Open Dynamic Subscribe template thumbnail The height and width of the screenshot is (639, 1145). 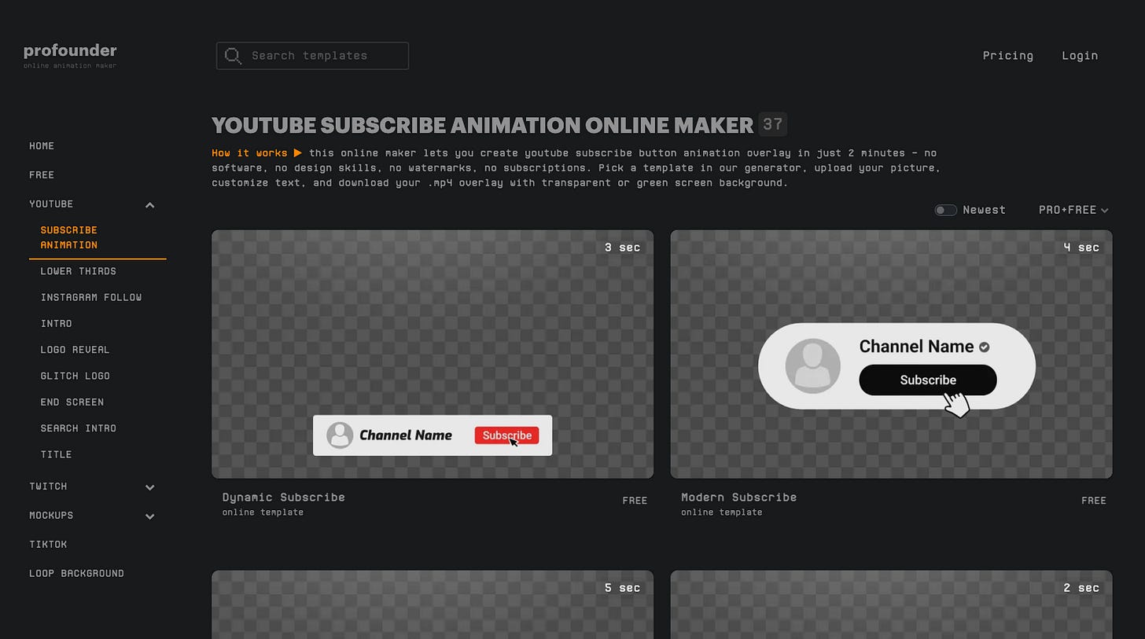click(x=433, y=354)
